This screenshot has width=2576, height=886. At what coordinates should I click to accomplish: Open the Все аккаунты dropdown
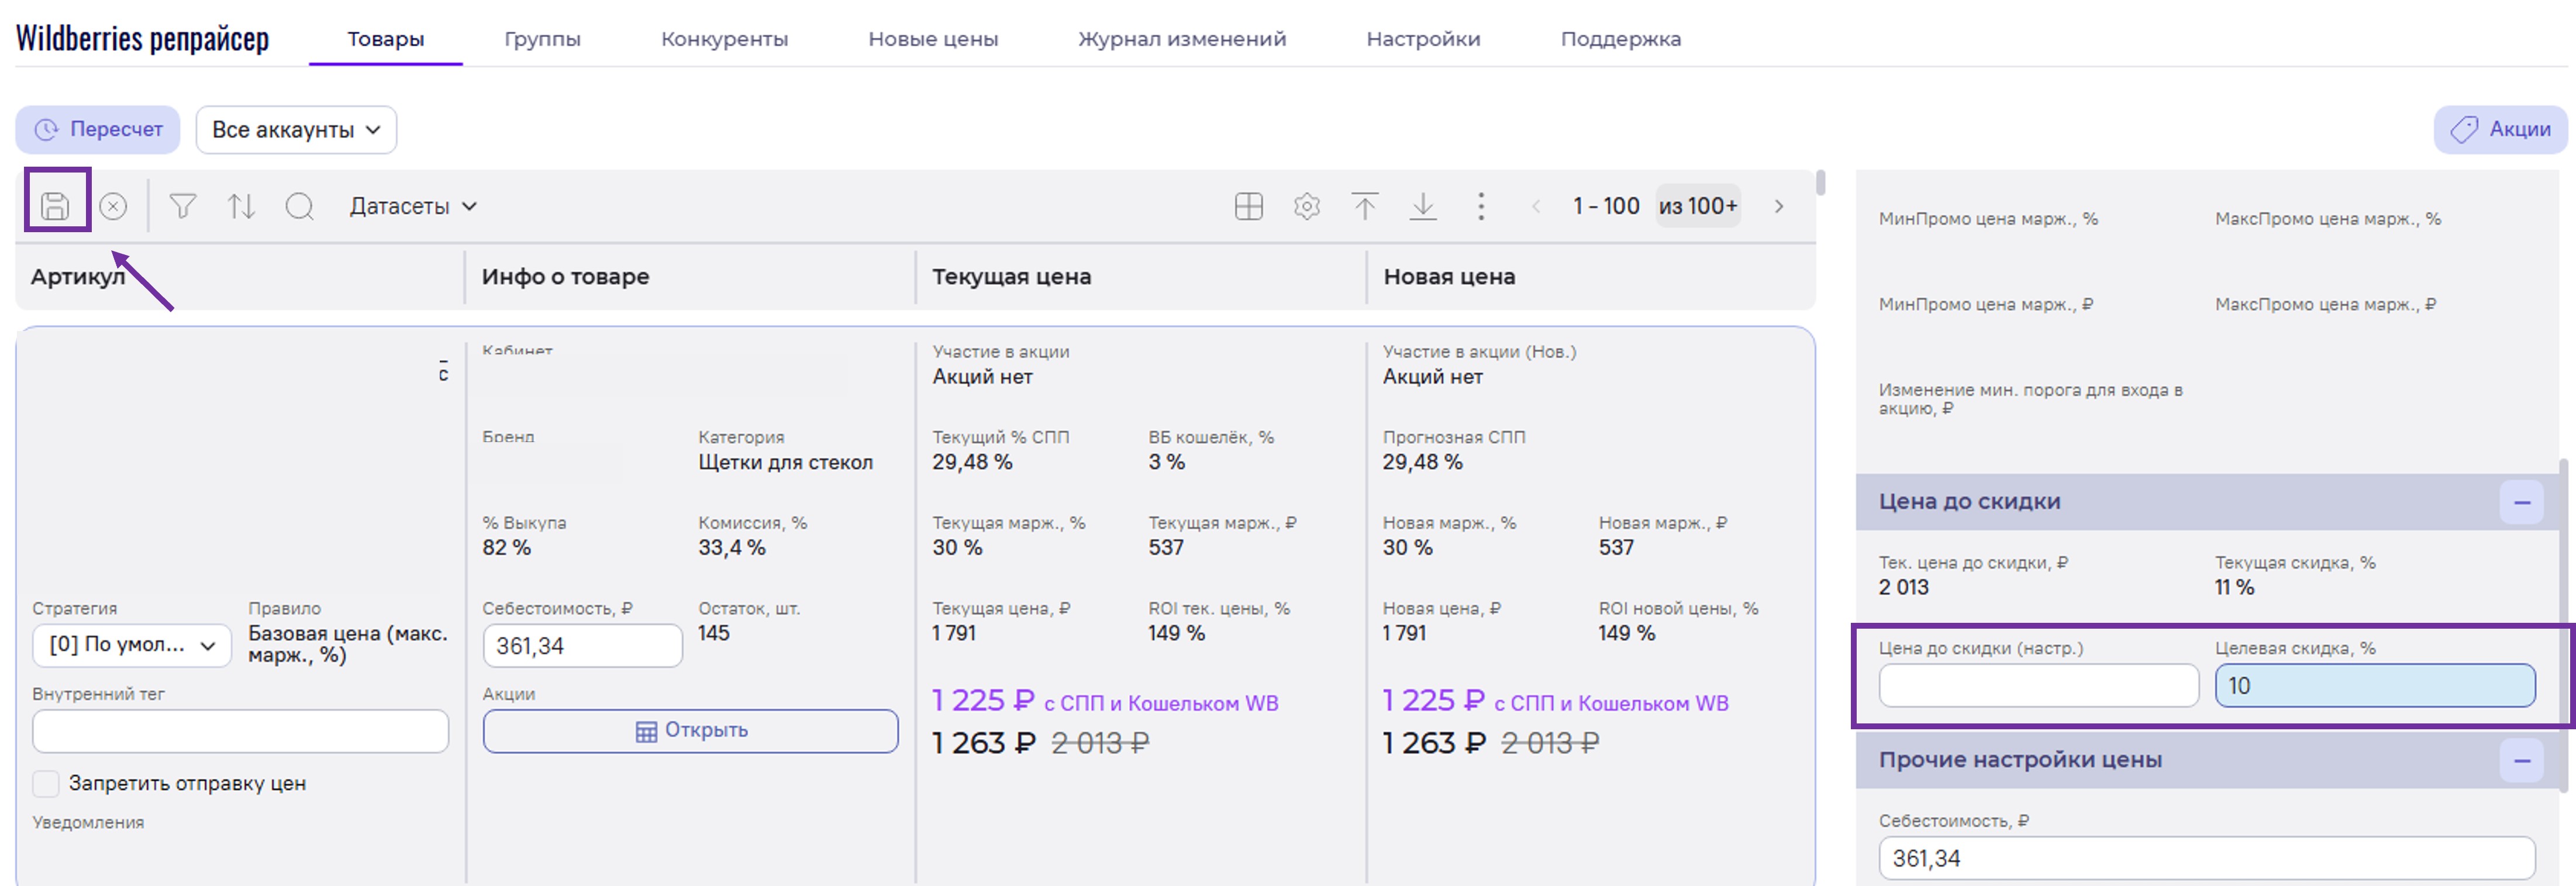click(x=296, y=130)
